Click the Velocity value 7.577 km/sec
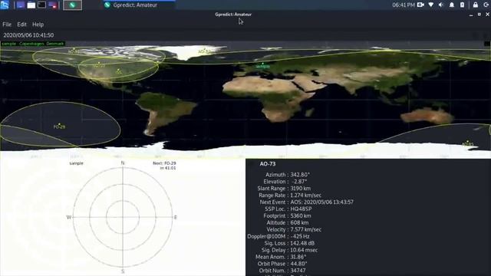 305,230
